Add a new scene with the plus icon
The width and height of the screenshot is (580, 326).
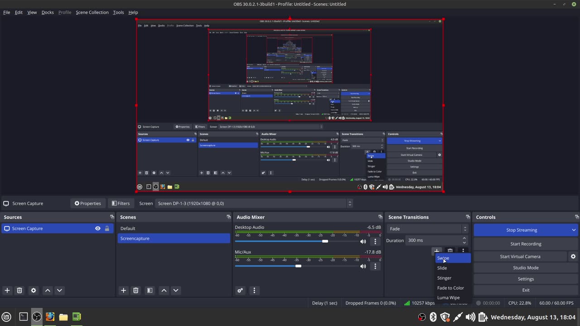pyautogui.click(x=123, y=290)
